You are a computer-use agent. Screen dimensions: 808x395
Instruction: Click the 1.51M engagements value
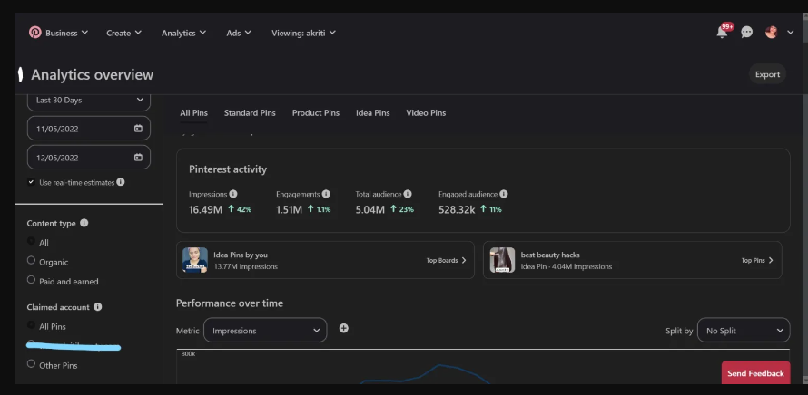pyautogui.click(x=289, y=209)
